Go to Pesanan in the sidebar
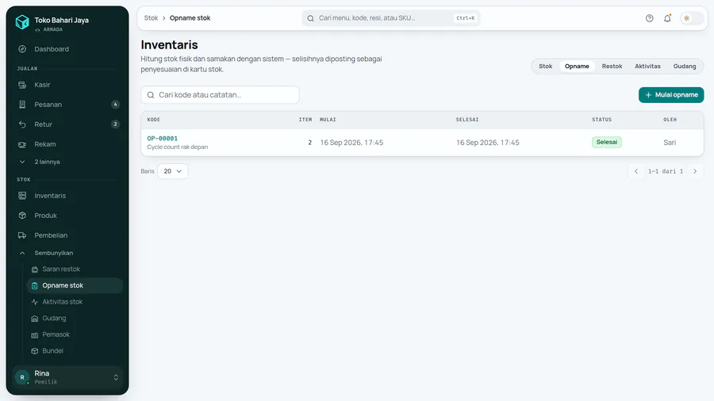This screenshot has height=401, width=714. [x=67, y=105]
